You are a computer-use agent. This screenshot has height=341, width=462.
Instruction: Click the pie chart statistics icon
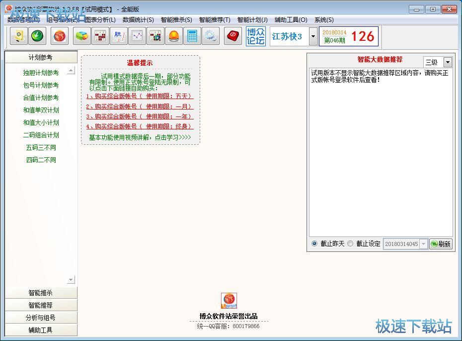[82, 36]
